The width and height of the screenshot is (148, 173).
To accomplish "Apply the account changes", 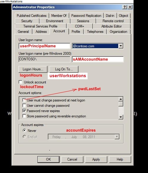I will click(x=96, y=159).
